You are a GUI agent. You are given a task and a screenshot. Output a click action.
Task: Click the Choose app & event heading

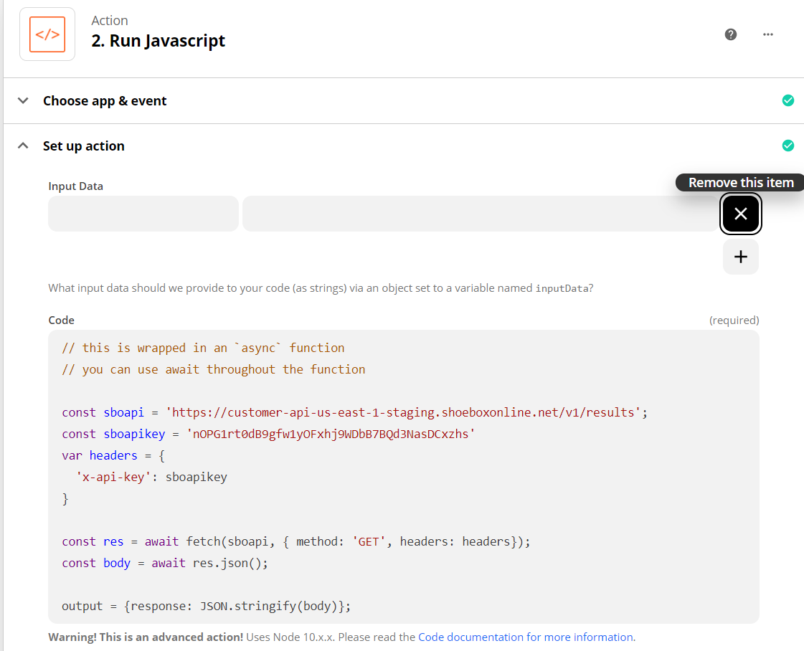point(105,101)
